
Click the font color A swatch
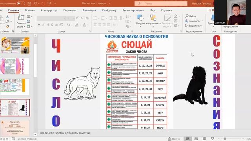pyautogui.click(x=84, y=25)
